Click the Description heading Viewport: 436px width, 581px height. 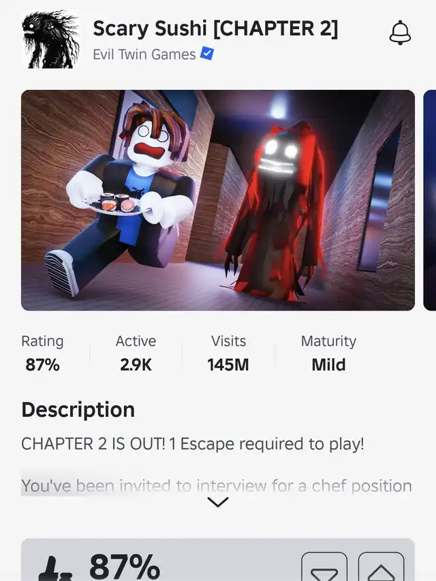point(78,410)
